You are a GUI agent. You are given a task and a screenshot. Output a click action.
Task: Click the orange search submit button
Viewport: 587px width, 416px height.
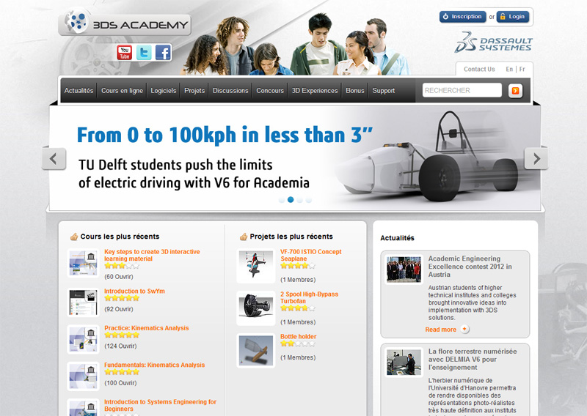click(515, 91)
